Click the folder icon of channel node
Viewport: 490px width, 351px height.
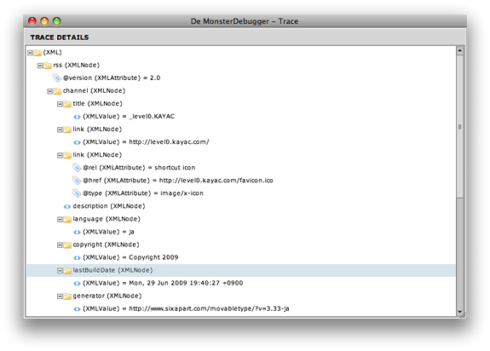(57, 91)
